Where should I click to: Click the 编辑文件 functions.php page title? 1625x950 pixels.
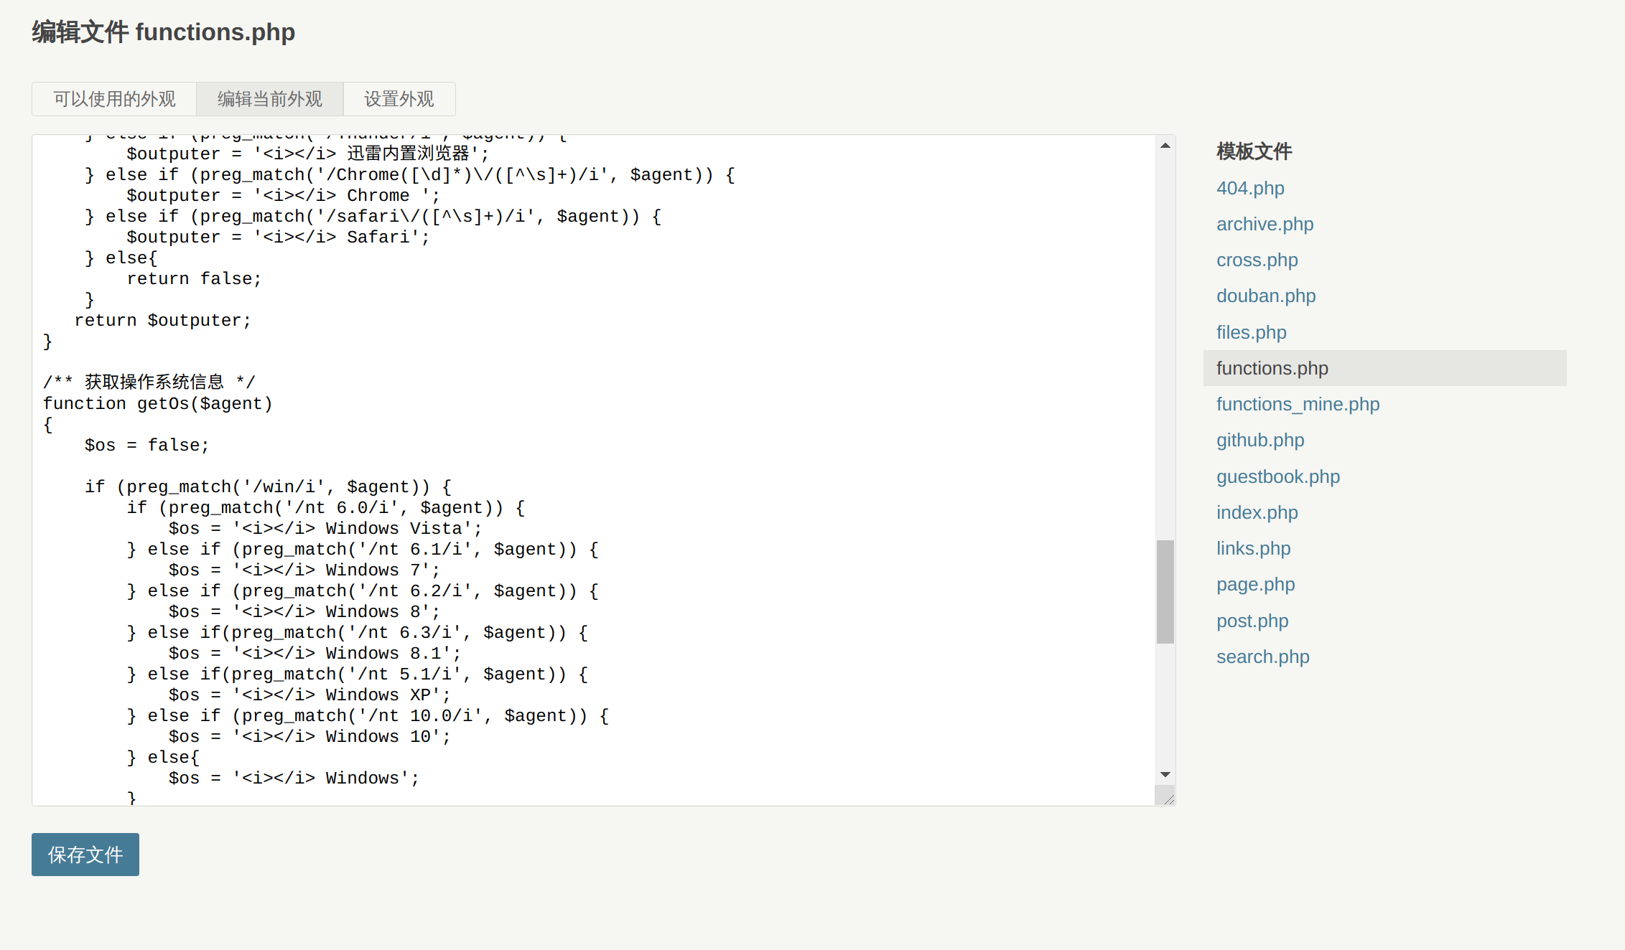pos(164,32)
